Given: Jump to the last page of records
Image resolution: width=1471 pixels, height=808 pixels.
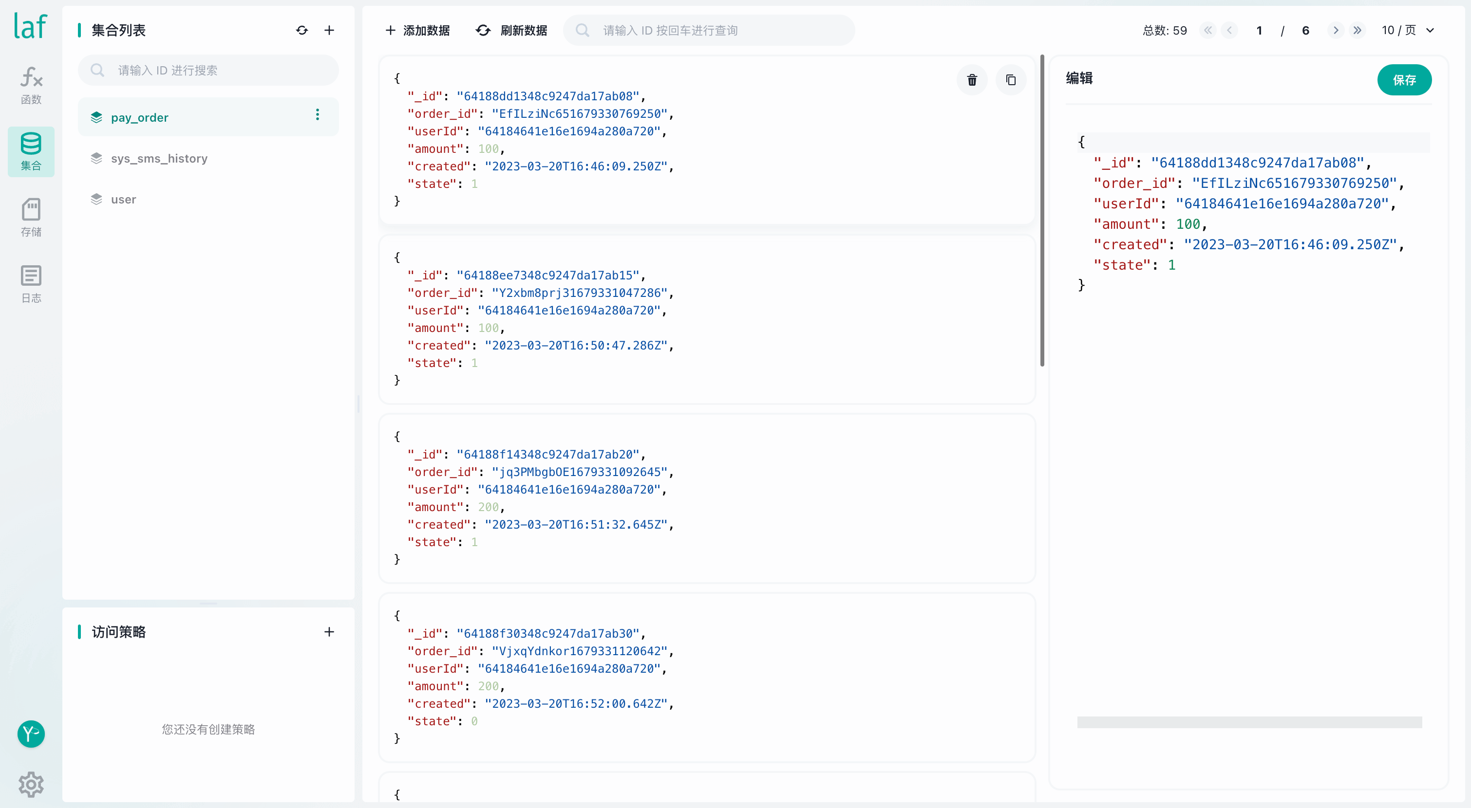Looking at the screenshot, I should click(1358, 30).
